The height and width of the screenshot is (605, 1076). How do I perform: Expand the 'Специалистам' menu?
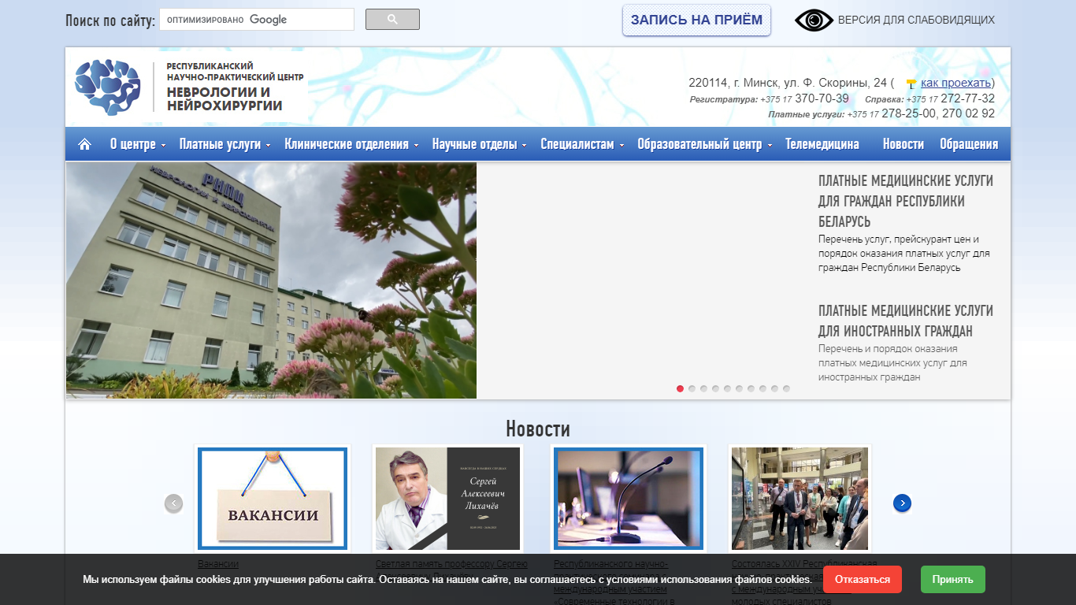coord(582,144)
